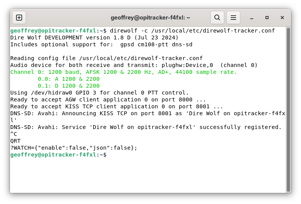Click the direwolf -c command line
Viewport: 301px width, 204px height.
[142, 31]
